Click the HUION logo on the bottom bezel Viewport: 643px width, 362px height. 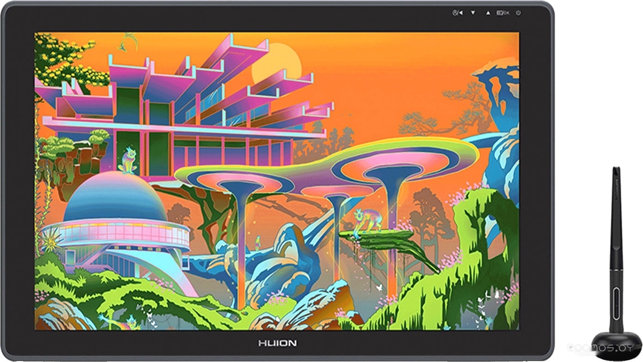point(277,343)
